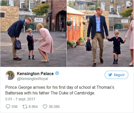Click the 556 replies count
134x113 pixels.
point(15,107)
